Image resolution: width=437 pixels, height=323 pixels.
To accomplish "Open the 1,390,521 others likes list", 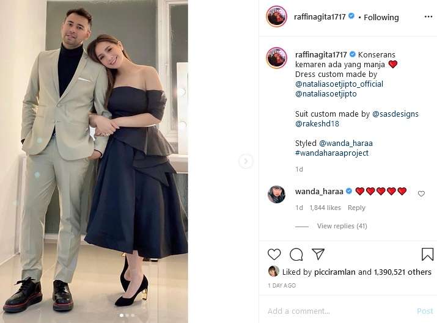I will coord(403,272).
